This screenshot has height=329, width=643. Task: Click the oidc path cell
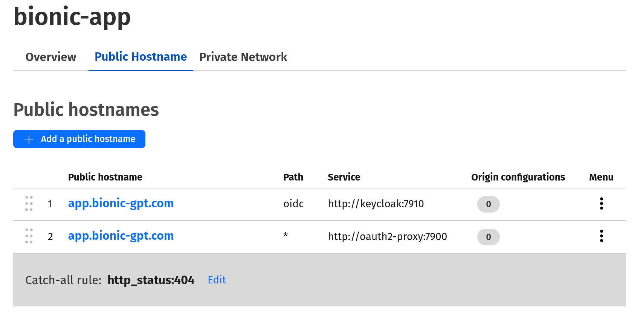click(x=293, y=204)
